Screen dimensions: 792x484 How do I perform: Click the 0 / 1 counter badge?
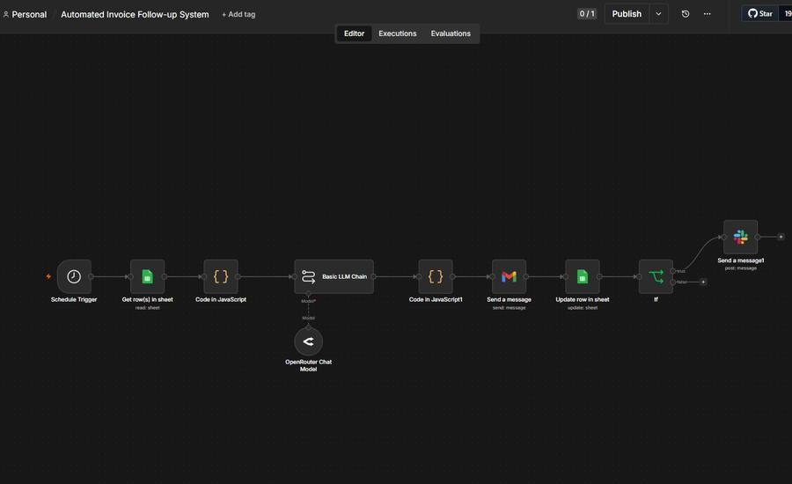pyautogui.click(x=586, y=14)
